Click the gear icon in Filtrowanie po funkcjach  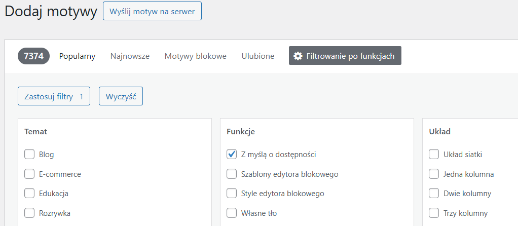298,56
